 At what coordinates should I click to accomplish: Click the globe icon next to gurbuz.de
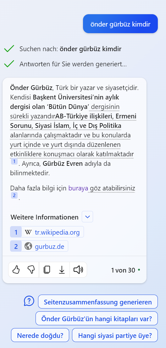28,246
